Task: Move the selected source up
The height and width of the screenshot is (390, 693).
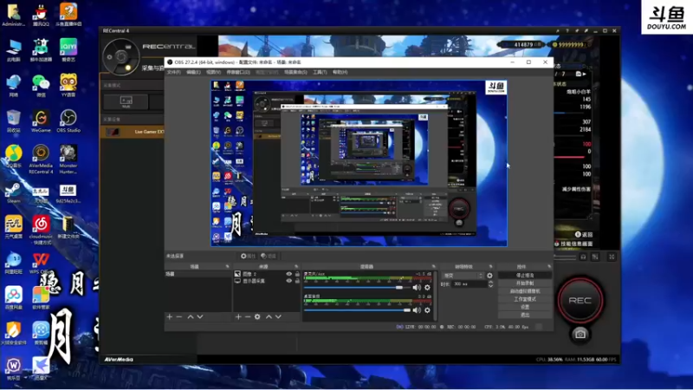Action: coord(269,316)
